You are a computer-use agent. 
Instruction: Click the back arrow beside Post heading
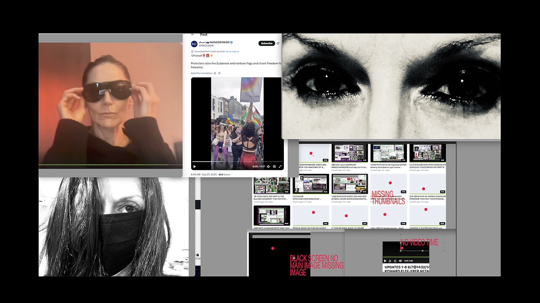pyautogui.click(x=193, y=35)
